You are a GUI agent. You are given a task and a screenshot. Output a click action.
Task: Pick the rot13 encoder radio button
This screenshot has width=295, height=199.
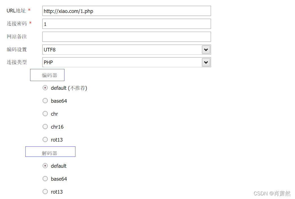pos(45,139)
